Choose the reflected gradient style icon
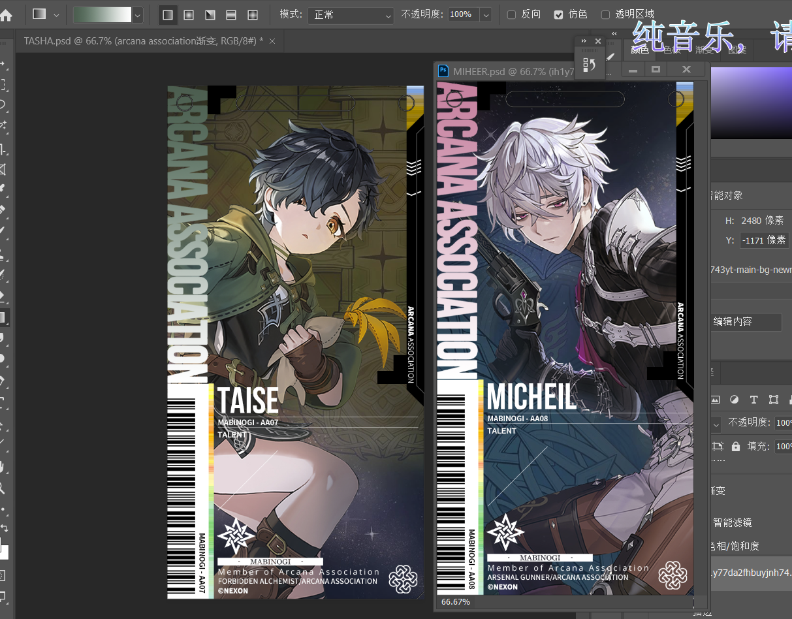The image size is (792, 619). pos(231,14)
